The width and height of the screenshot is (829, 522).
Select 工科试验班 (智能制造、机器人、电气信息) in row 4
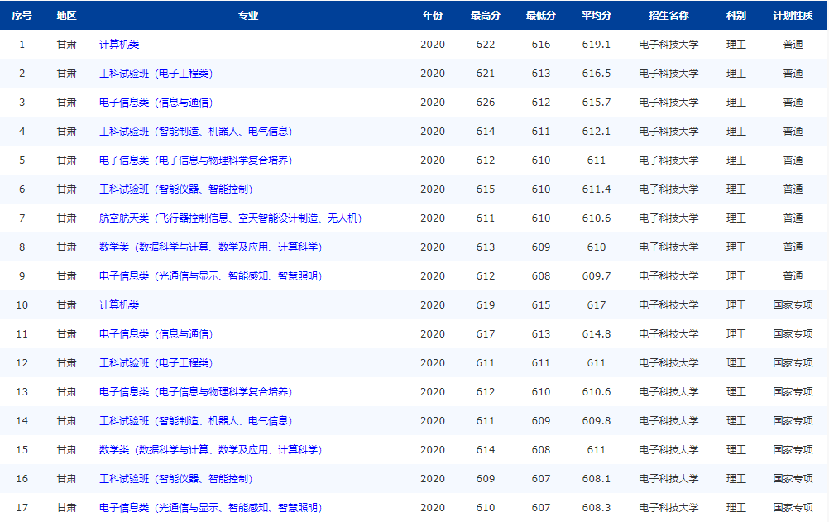195,132
